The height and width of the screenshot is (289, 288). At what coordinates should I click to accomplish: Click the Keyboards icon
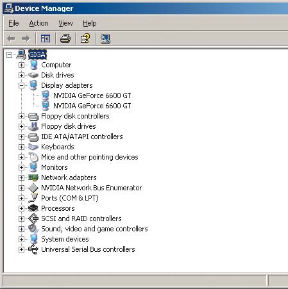point(33,147)
